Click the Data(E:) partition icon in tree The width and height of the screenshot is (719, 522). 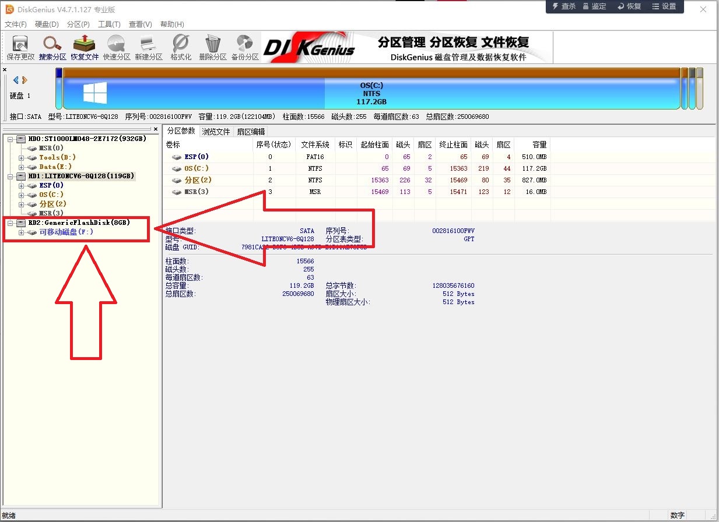[x=31, y=167]
